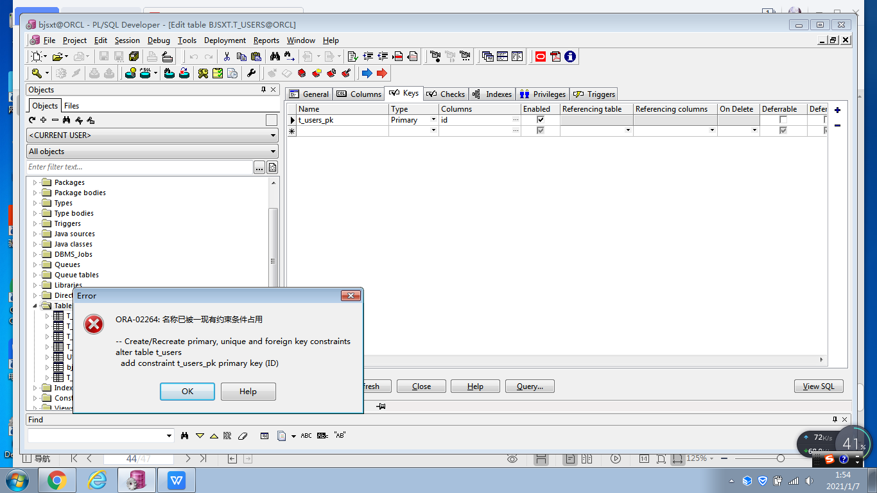Viewport: 877px width, 493px height.
Task: Click the Copy toolbar icon
Action: coord(241,56)
